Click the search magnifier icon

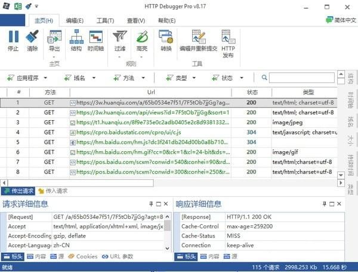pyautogui.click(x=264, y=78)
